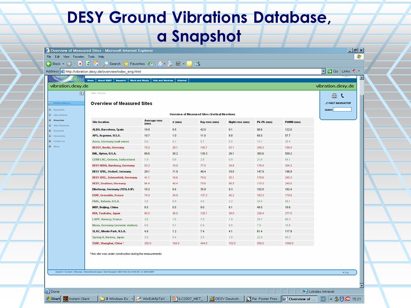Expand the Windows Explorer taskbar group arrow
Viewport: 411px width, 308px height.
[133, 299]
